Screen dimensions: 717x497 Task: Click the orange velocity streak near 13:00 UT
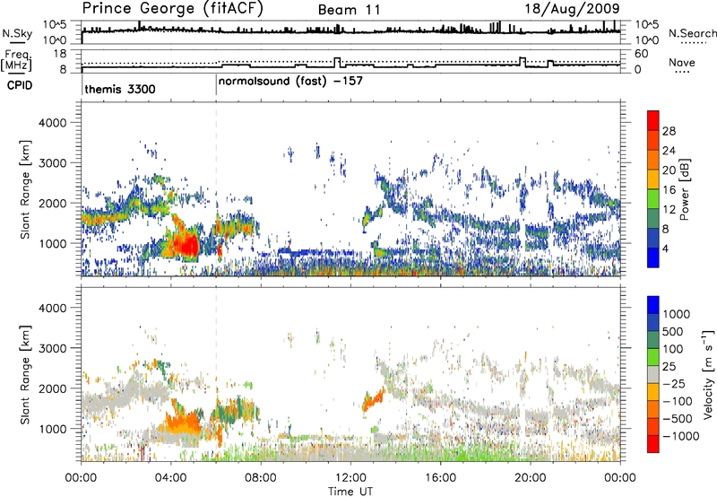pos(374,399)
